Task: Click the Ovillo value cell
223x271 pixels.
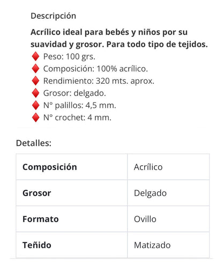Action: [x=168, y=219]
